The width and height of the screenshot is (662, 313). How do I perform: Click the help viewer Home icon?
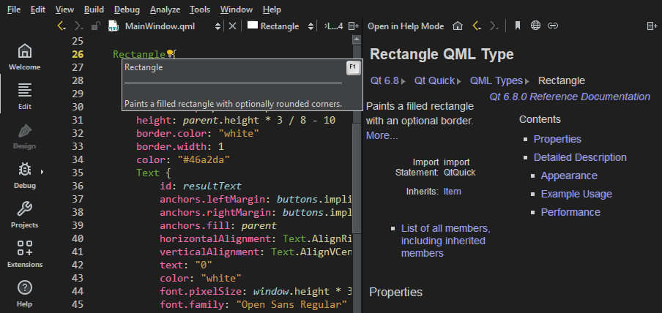(458, 26)
